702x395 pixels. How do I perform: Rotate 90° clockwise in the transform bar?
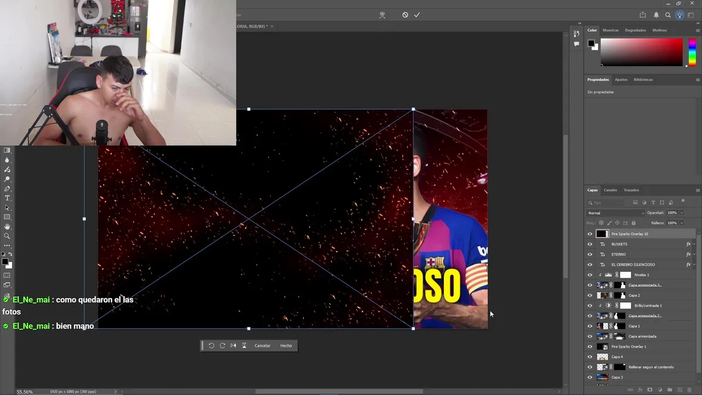tap(222, 346)
